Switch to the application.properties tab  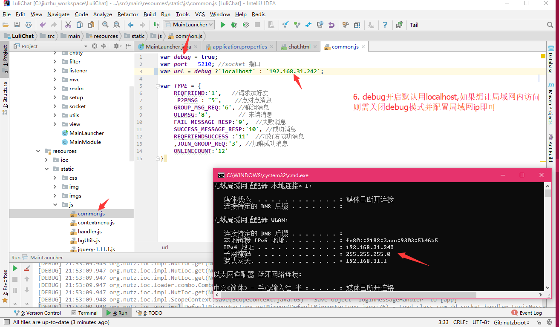click(240, 47)
